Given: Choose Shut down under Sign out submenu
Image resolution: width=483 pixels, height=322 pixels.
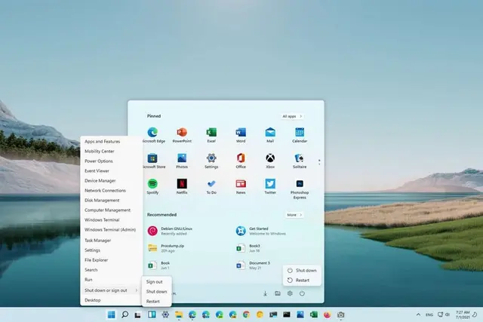Looking at the screenshot, I should click(x=156, y=292).
